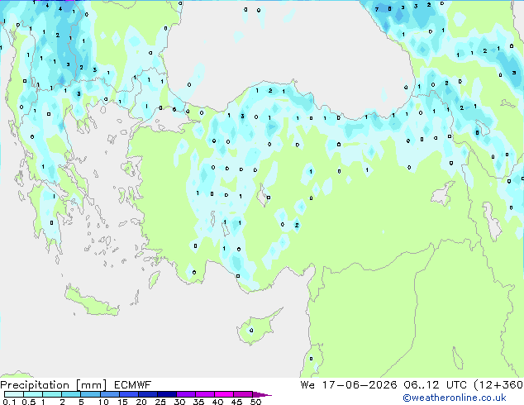
Task: Pick the 15–20 mm legend color swatch
Action: click(x=129, y=394)
